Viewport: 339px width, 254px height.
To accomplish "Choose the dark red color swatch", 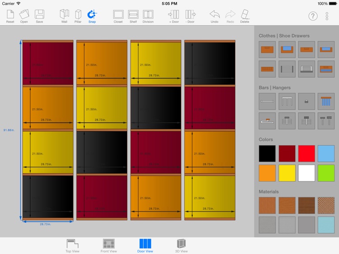I will click(287, 153).
